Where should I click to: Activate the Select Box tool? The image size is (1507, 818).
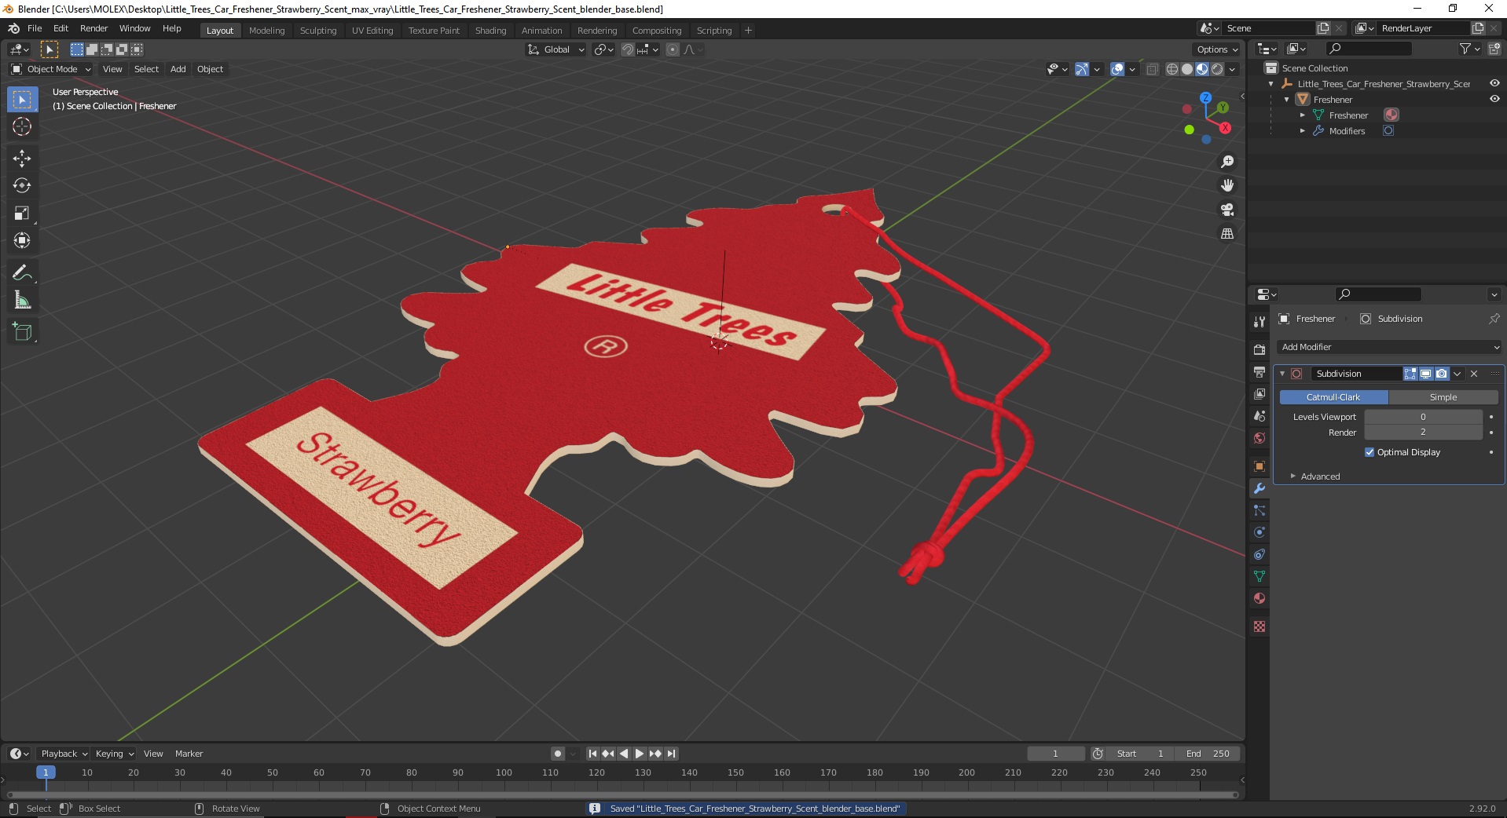22,100
